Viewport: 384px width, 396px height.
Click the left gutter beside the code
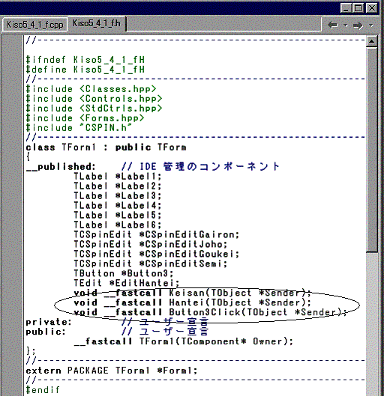pyautogui.click(x=12, y=215)
